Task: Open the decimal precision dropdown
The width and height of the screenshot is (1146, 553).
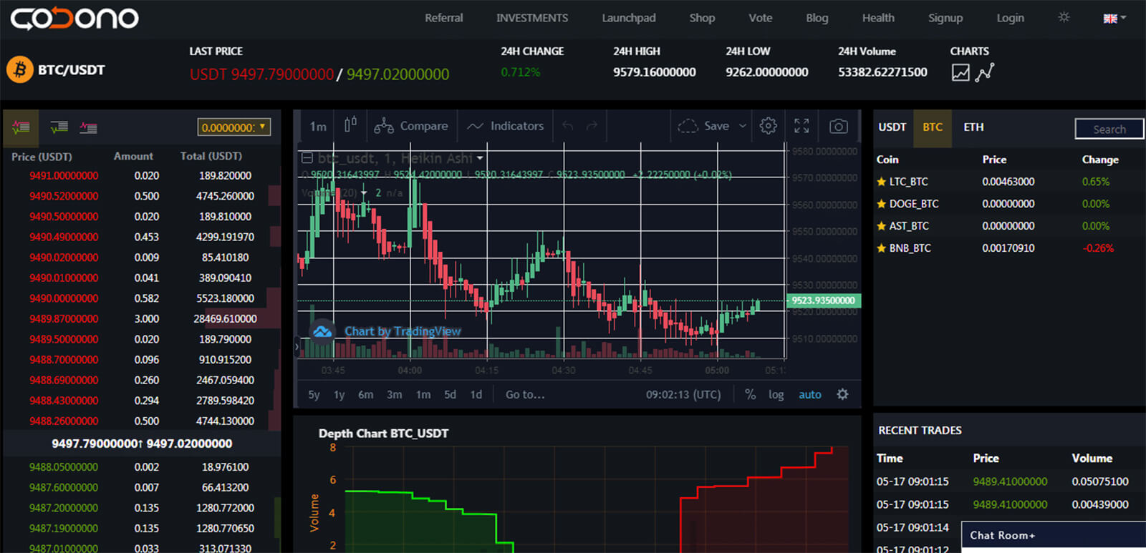Action: [233, 127]
